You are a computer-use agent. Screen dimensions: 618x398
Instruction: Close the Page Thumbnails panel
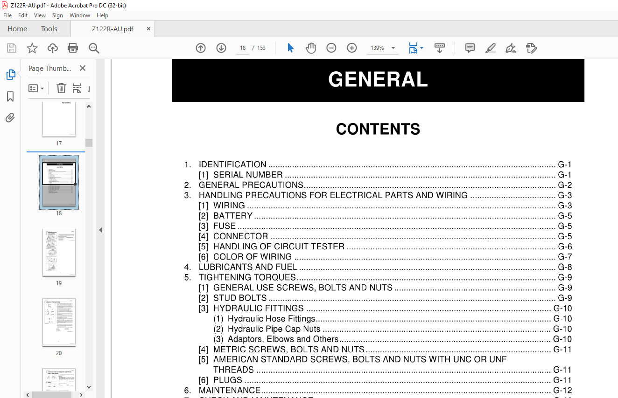[83, 68]
